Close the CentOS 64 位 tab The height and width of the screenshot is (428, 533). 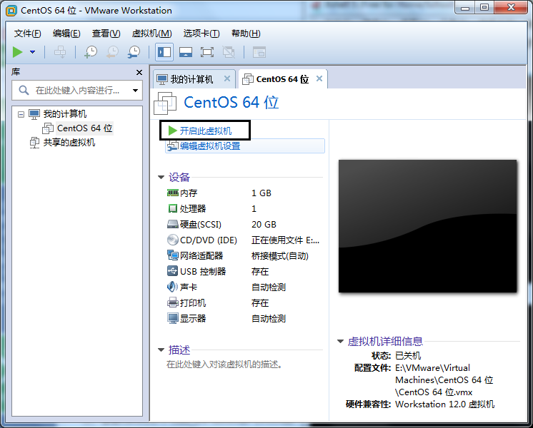tap(319, 78)
